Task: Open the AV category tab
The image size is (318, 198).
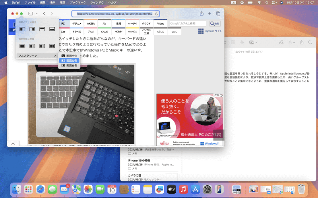Action: [105, 23]
